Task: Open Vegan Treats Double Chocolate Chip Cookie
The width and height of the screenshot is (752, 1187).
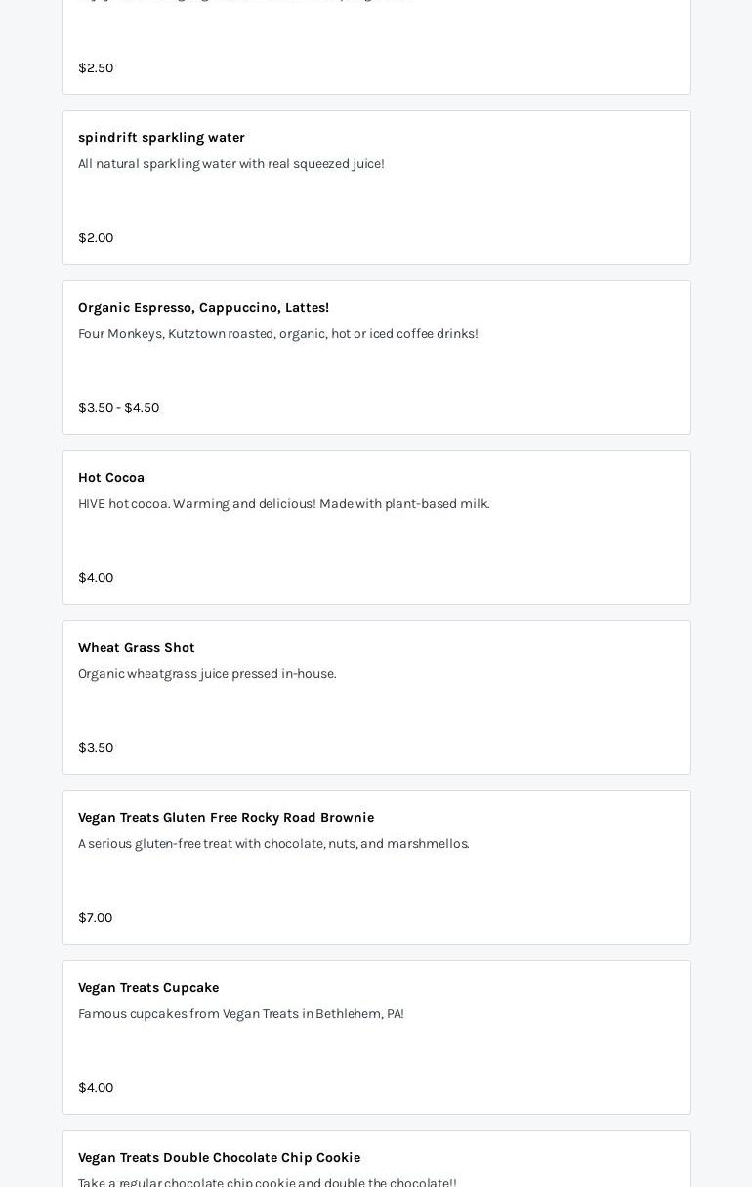Action: pyautogui.click(x=219, y=1158)
